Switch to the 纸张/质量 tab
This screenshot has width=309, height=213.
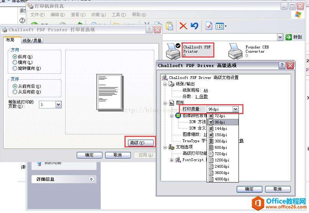32,41
